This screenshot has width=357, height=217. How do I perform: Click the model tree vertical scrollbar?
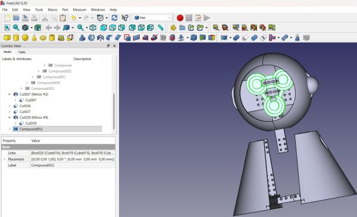114,111
